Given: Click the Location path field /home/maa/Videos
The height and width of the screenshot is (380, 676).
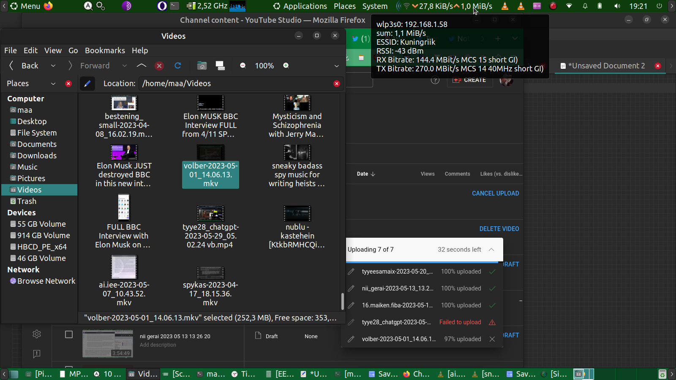Looking at the screenshot, I should tap(241, 84).
